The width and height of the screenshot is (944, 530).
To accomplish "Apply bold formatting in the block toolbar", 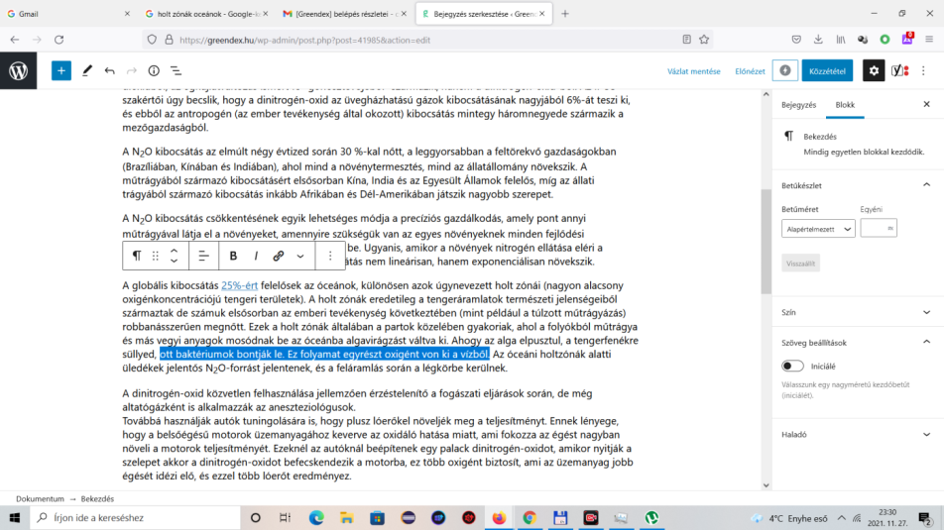I will 233,256.
